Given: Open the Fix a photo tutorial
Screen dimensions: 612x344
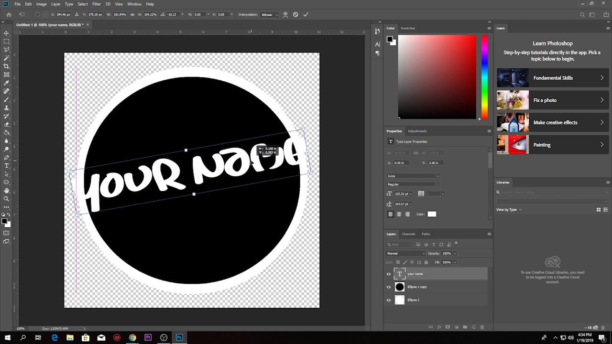Looking at the screenshot, I should 552,100.
